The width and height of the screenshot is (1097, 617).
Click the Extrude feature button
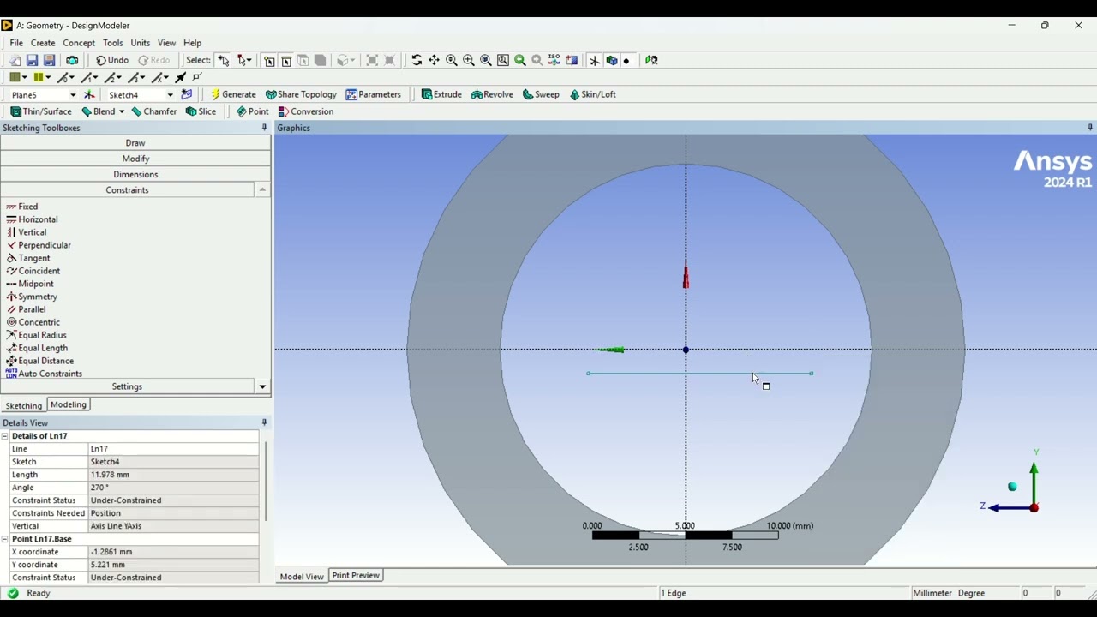pyautogui.click(x=441, y=94)
